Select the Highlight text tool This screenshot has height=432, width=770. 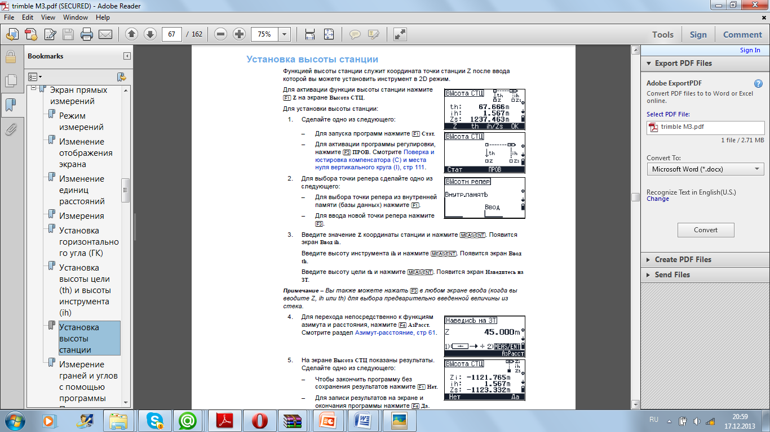tap(373, 34)
